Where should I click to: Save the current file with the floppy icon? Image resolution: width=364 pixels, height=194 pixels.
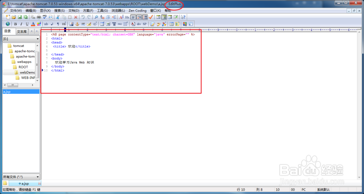click(20, 17)
